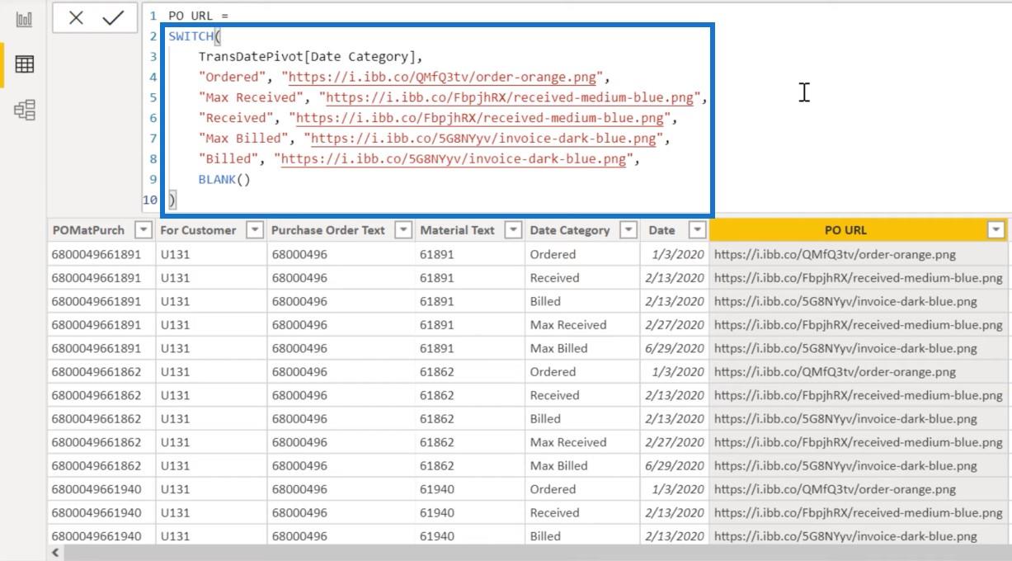Viewport: 1012px width, 561px height.
Task: Cancel formula with the X icon
Action: (76, 18)
